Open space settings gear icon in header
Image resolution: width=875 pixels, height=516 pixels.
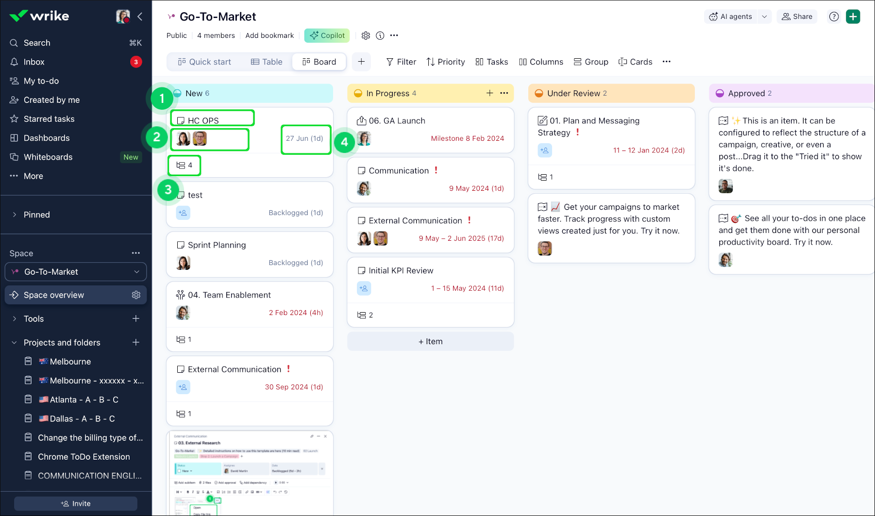coord(366,35)
